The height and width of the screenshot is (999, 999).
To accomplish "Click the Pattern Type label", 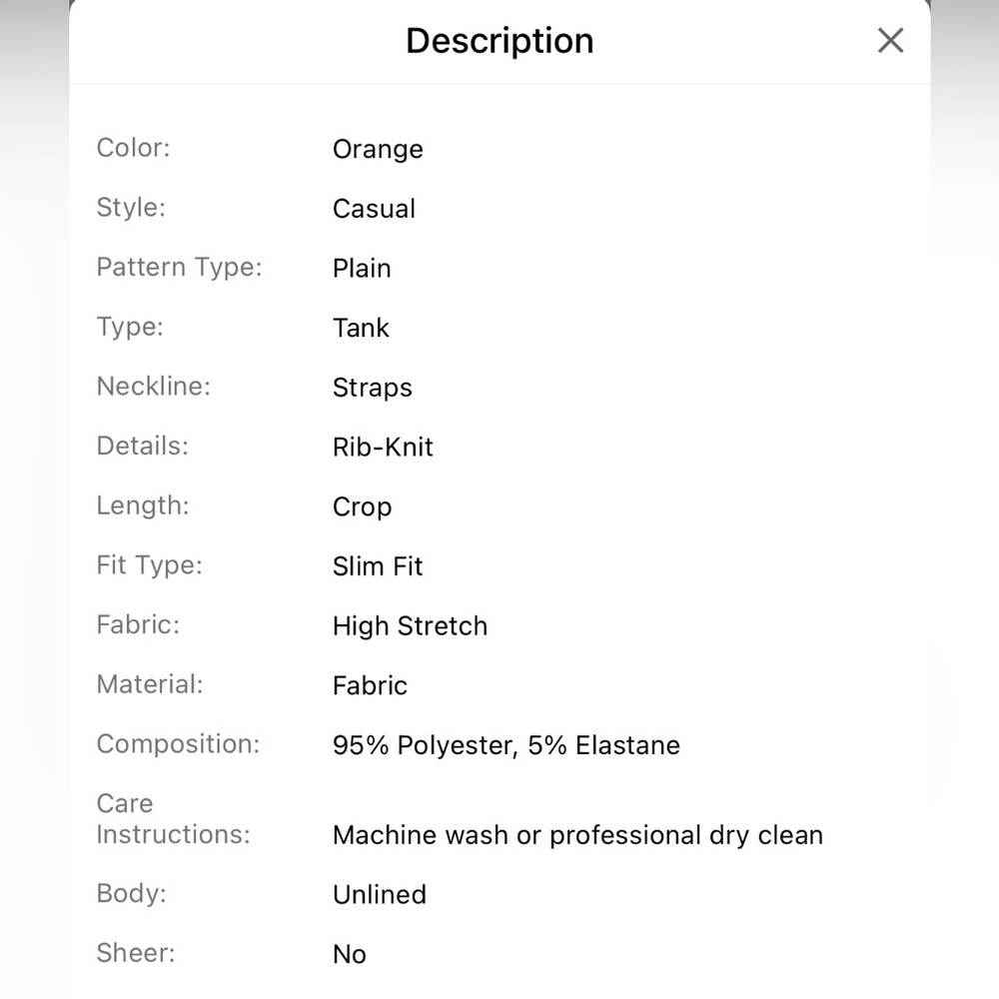I will click(179, 268).
